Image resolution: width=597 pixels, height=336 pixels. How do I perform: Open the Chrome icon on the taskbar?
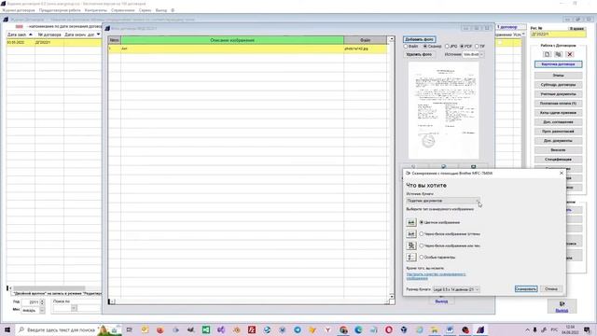tap(343, 329)
